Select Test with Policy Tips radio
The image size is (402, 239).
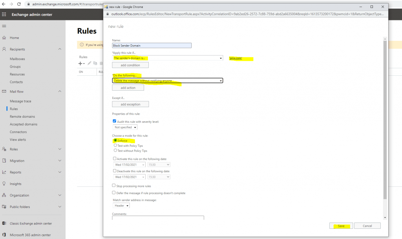click(115, 145)
